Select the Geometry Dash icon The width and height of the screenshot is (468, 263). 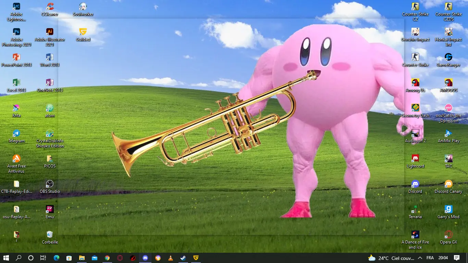[415, 108]
